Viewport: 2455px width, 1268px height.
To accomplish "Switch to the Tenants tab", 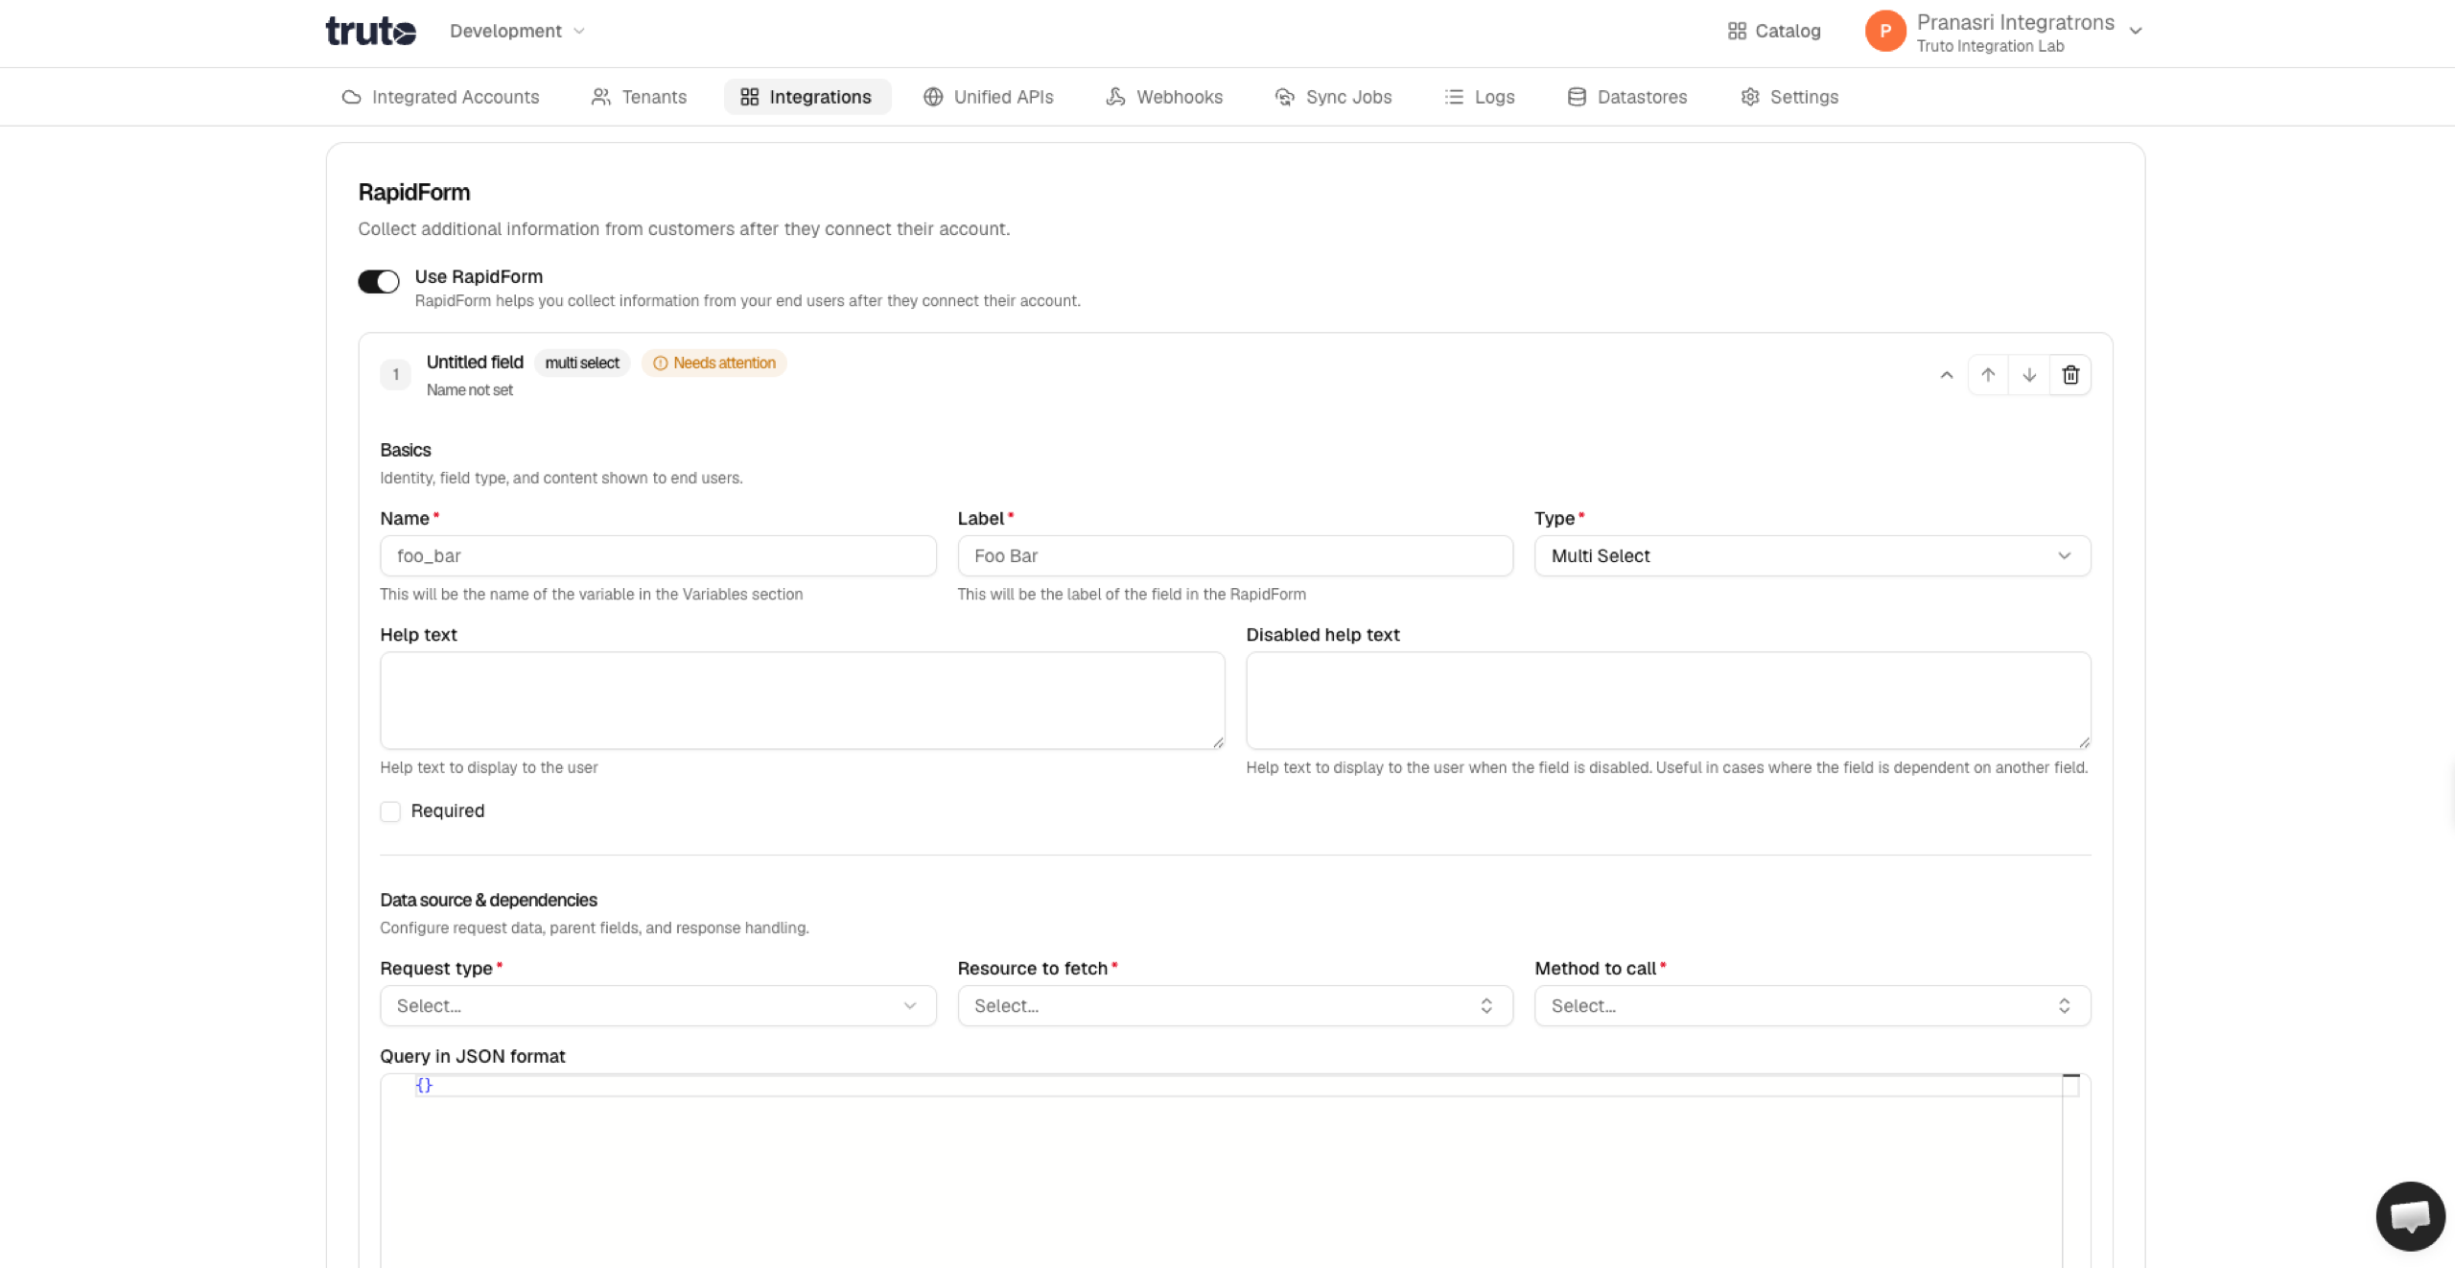I will (640, 97).
